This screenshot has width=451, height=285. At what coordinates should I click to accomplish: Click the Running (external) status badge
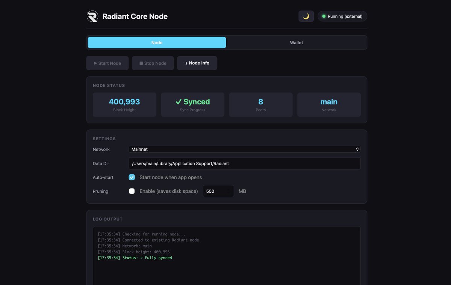tap(342, 16)
